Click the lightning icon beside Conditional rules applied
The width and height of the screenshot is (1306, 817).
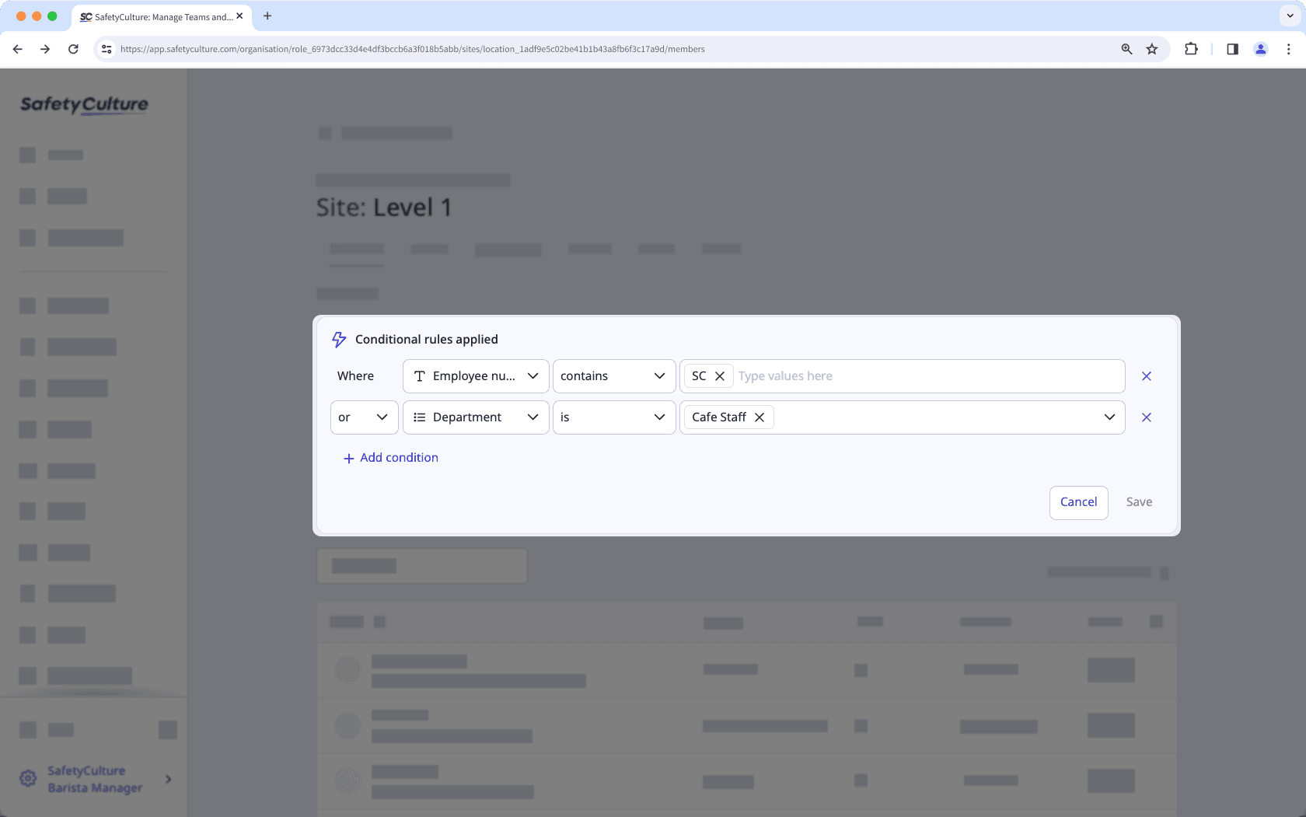click(x=338, y=340)
